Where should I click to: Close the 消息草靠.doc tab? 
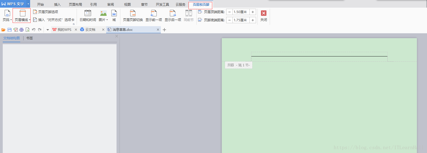point(158,30)
